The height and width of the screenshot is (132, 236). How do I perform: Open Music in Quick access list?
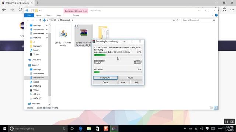coord(36,50)
